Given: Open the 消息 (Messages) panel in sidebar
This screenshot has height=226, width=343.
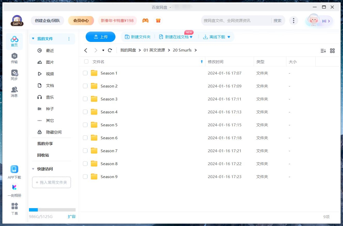Looking at the screenshot, I should (14, 92).
